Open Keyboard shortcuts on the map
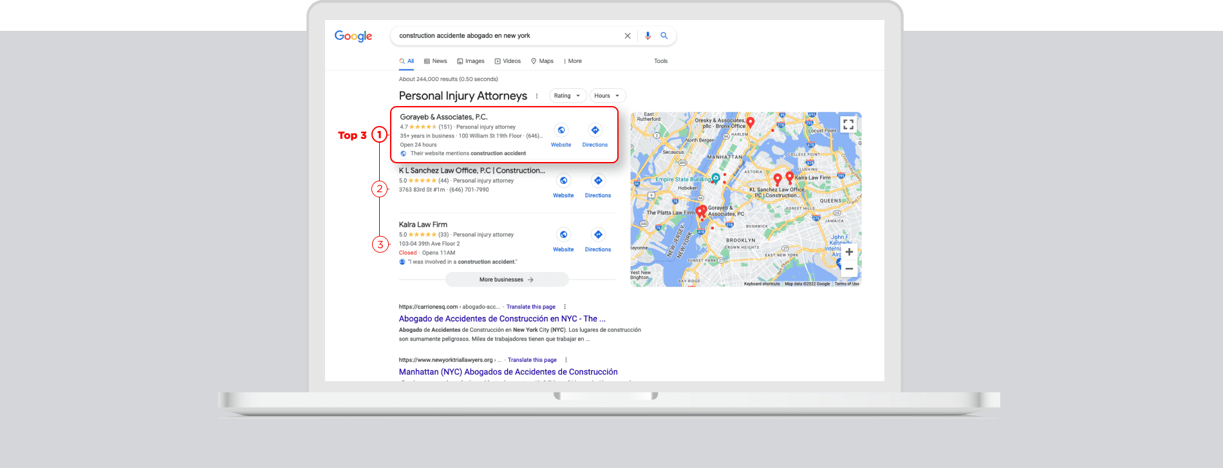The width and height of the screenshot is (1223, 468). [761, 283]
